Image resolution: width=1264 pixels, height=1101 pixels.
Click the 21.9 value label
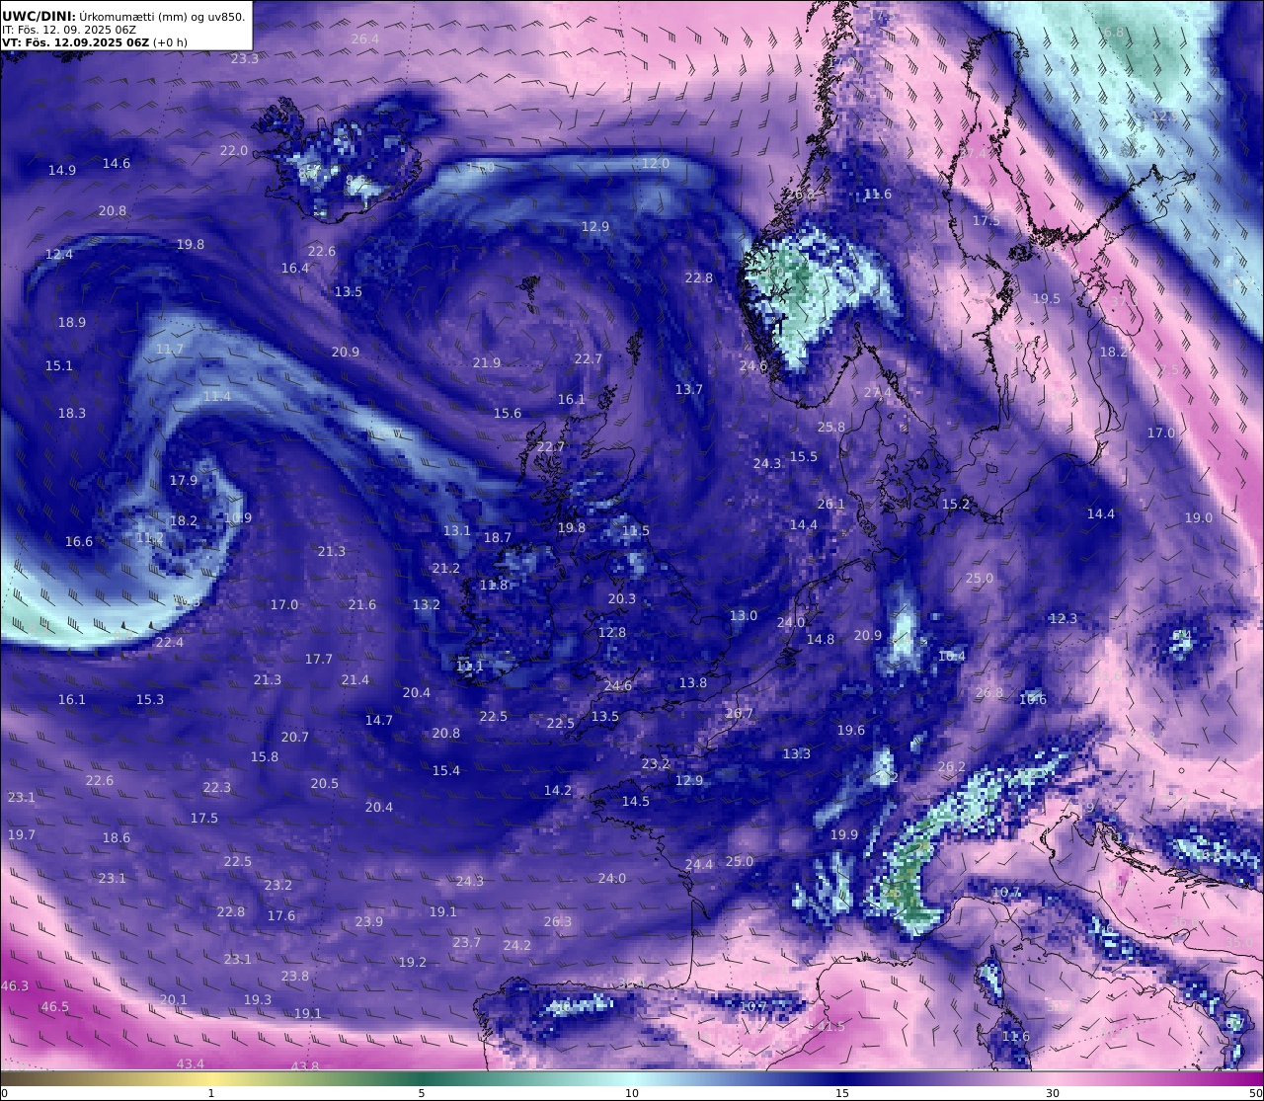tap(487, 362)
